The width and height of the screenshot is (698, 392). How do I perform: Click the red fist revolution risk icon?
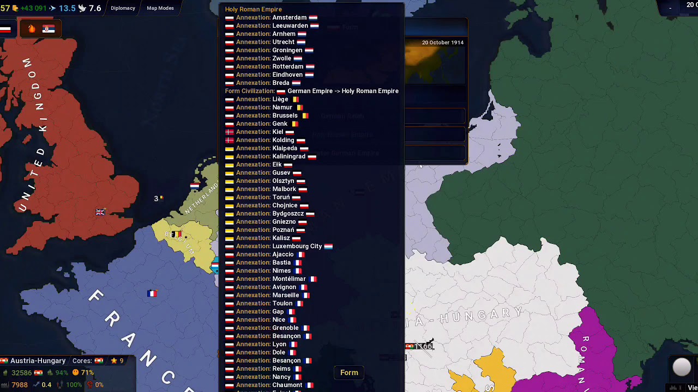[90, 385]
